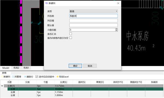
Task: Click the 列后缀 input field
Action: click(93, 21)
